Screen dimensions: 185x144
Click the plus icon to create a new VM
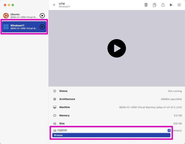click(x=54, y=5)
